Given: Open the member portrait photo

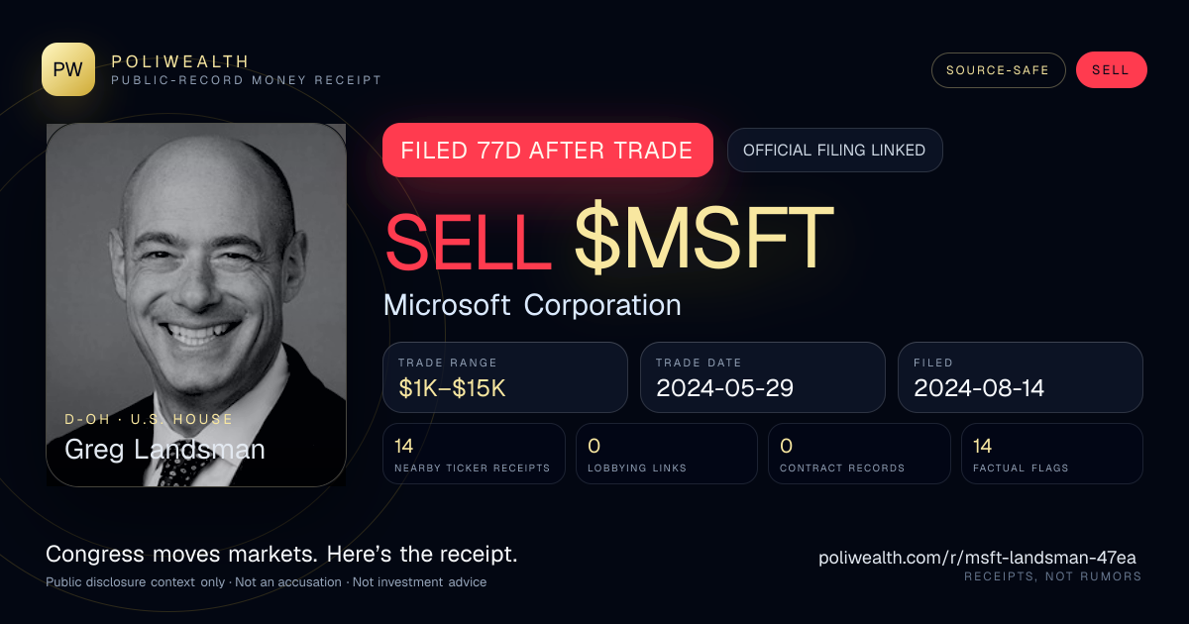Looking at the screenshot, I should pos(196,305).
